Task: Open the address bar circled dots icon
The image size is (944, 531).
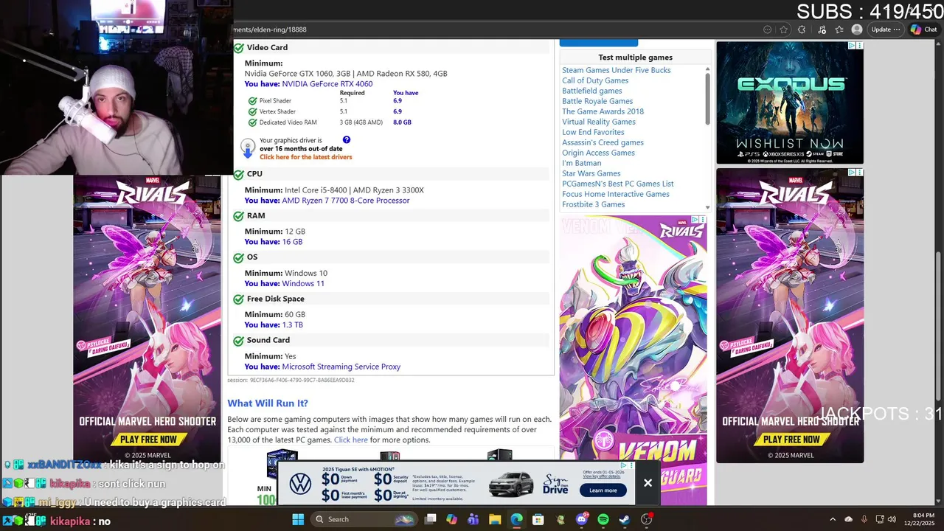Action: tap(768, 29)
